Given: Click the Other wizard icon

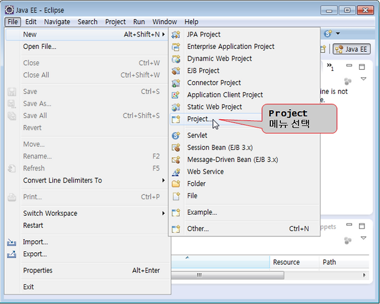Looking at the screenshot, I should pos(176,229).
